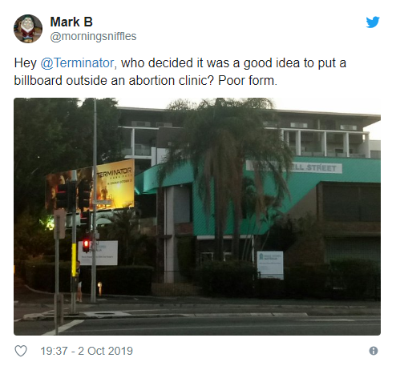Click the Terminator billboard in the photo
This screenshot has width=396, height=366.
coord(90,186)
